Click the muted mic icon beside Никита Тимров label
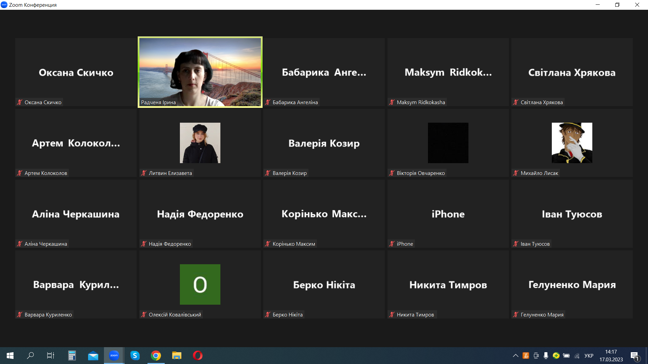Screen dimensions: 648x364 point(392,314)
